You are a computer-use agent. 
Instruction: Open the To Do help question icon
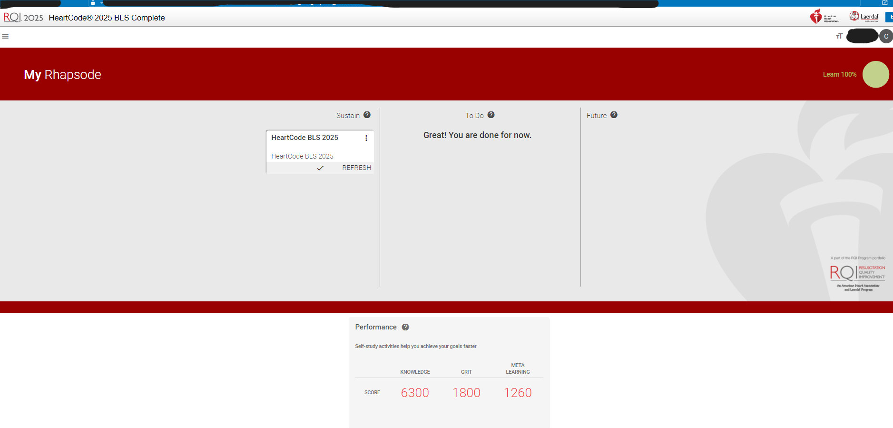[x=491, y=115]
